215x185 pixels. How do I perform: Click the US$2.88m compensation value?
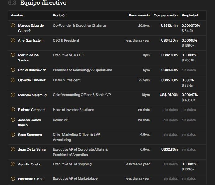click(x=169, y=55)
